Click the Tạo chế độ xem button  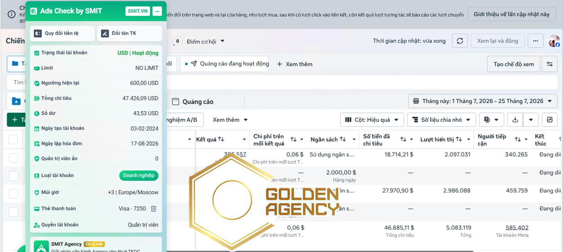pyautogui.click(x=514, y=64)
